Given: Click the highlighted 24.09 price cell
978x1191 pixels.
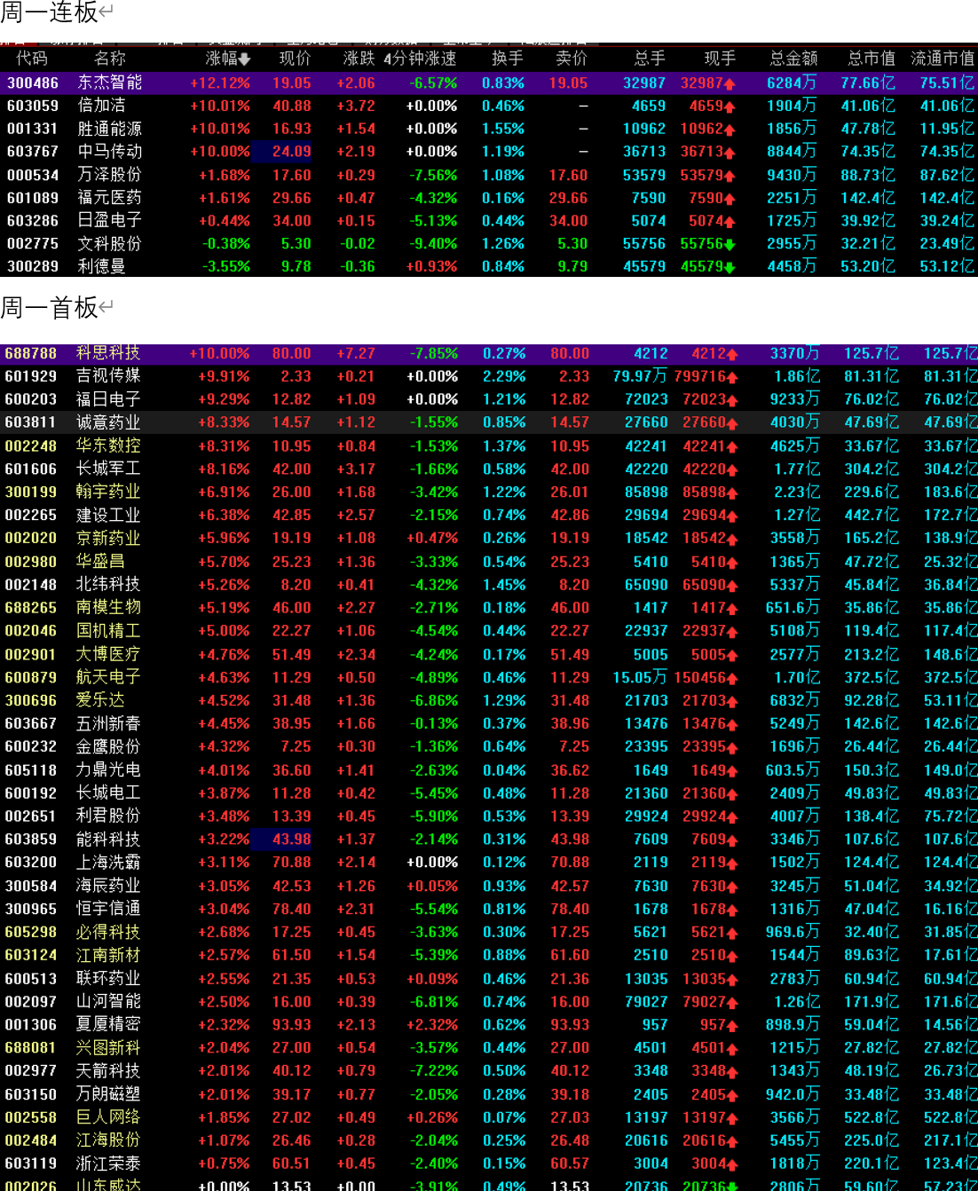Looking at the screenshot, I should point(292,152).
